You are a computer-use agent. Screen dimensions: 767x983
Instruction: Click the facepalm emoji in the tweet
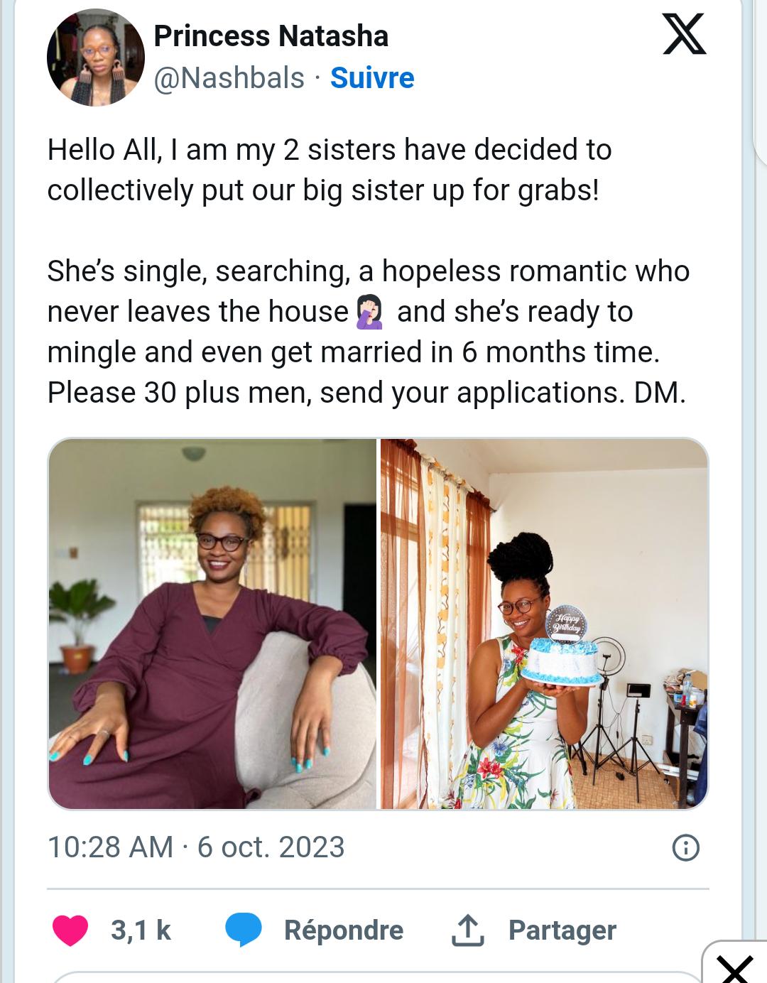[369, 313]
